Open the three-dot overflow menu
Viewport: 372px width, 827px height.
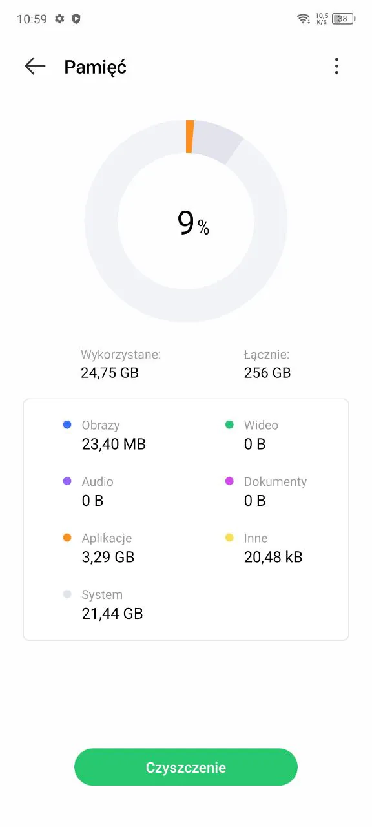(x=336, y=67)
